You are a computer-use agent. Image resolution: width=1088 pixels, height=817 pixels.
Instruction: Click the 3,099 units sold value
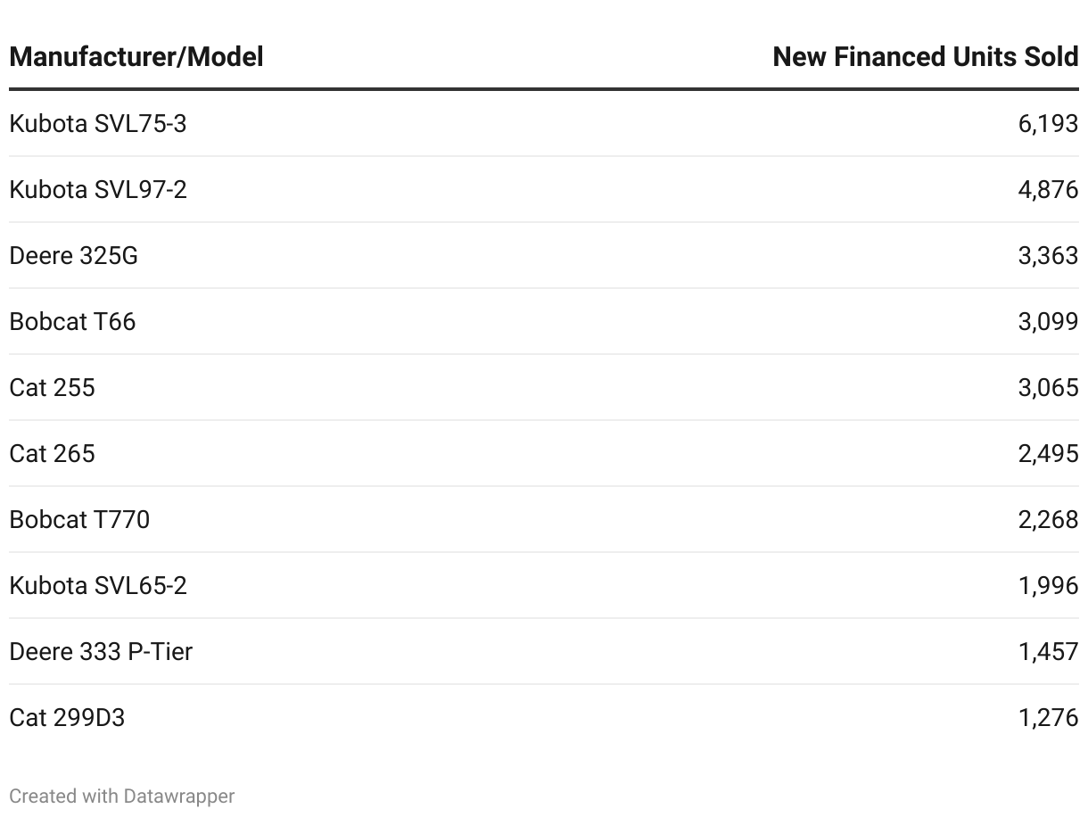tap(1048, 322)
